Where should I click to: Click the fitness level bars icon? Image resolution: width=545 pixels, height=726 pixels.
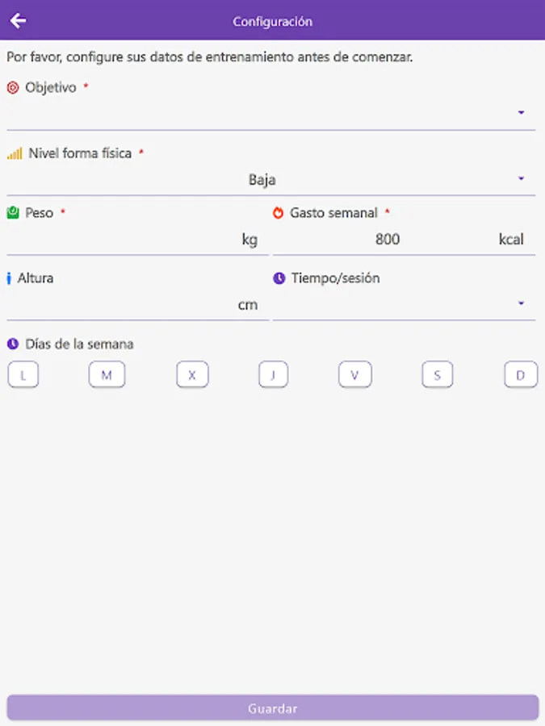click(15, 153)
